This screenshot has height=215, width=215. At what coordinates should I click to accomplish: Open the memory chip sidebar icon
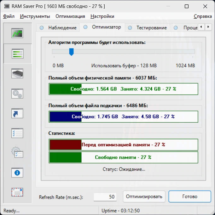(x=17, y=73)
